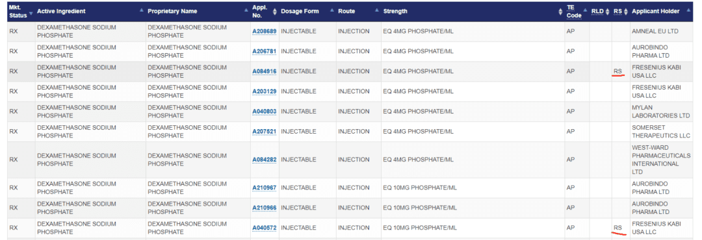Screen dimensions: 702x240
Task: Open application A040572 link
Action: [x=264, y=228]
